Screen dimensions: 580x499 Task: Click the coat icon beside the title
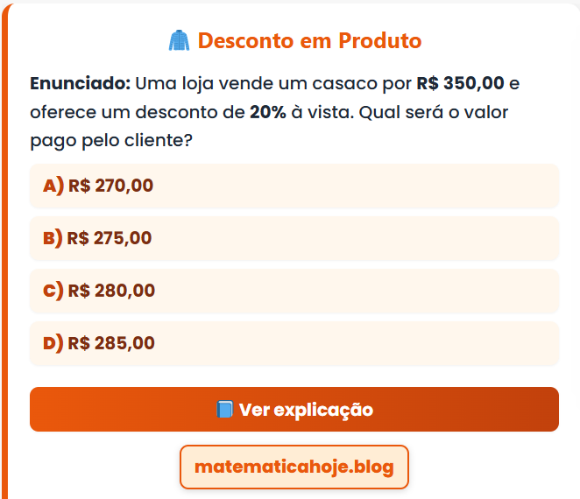click(179, 40)
